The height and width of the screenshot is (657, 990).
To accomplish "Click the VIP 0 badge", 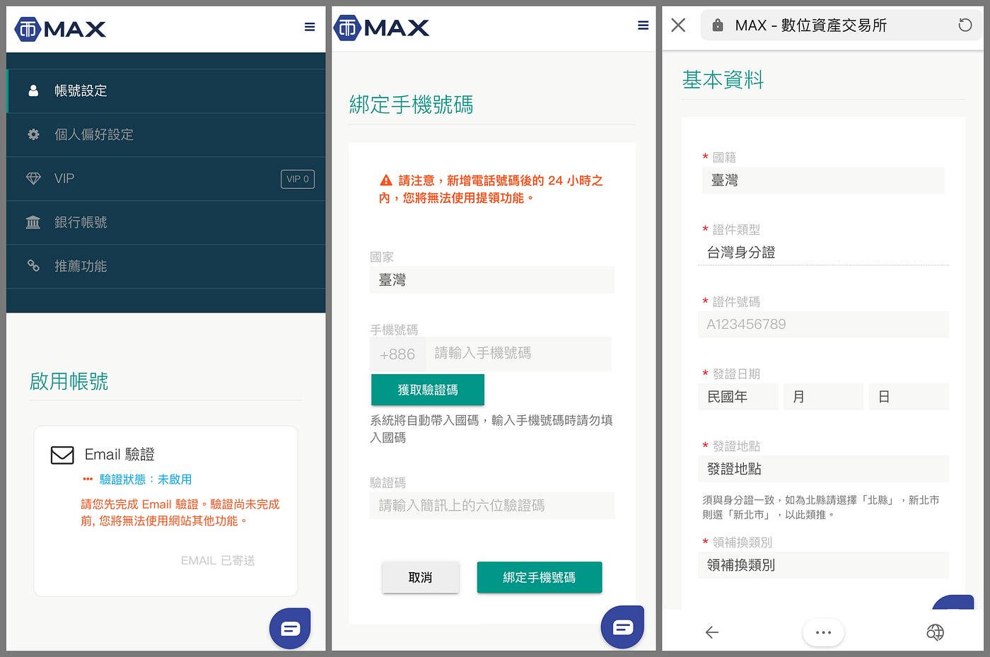I will click(x=298, y=179).
